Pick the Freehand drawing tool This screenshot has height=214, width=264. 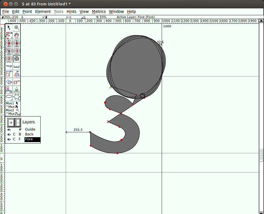pyautogui.click(x=9, y=36)
